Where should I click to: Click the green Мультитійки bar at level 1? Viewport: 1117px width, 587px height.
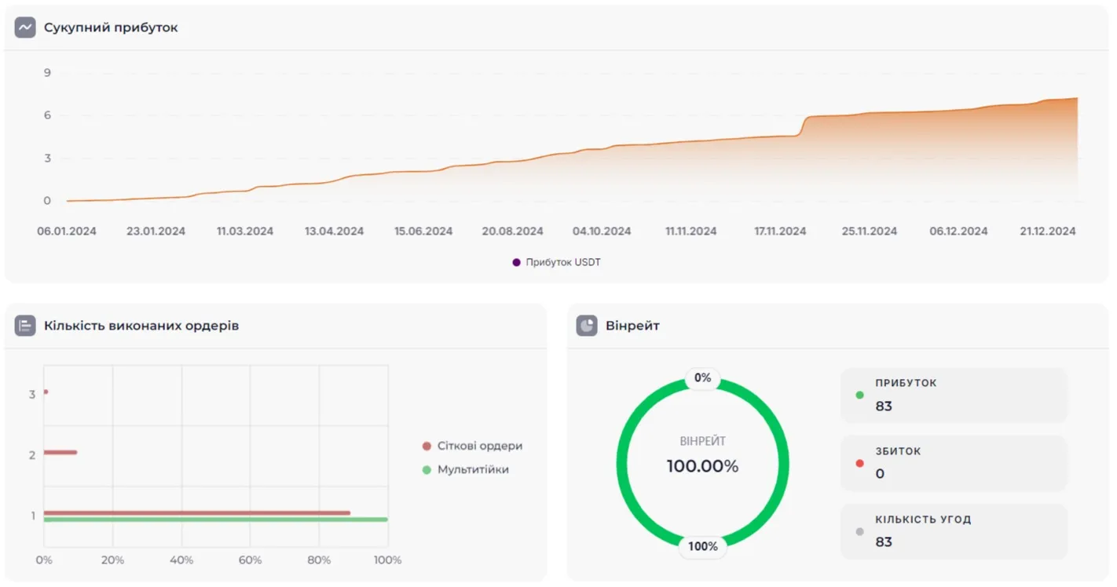[215, 520]
